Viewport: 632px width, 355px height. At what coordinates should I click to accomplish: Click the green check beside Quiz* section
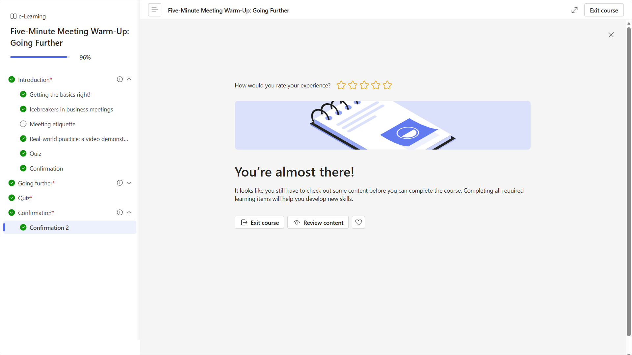click(12, 198)
